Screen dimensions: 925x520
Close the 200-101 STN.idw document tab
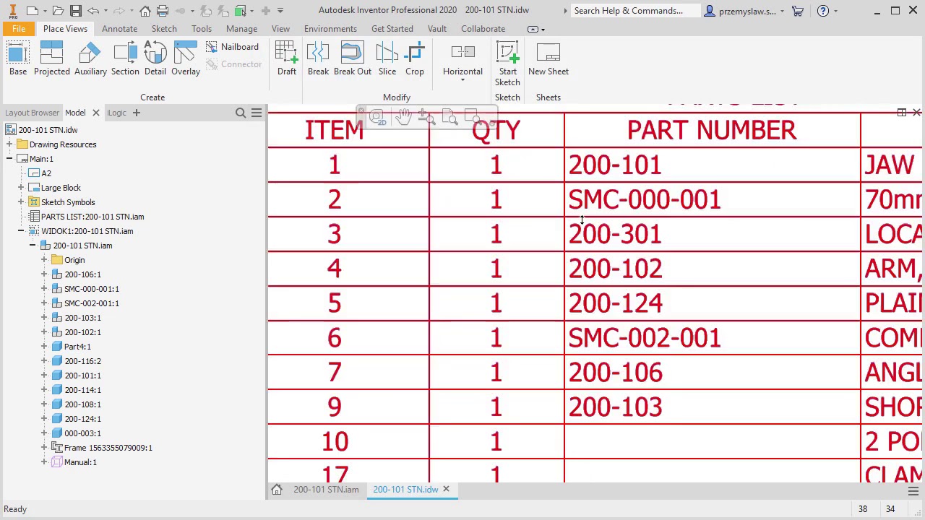[446, 490]
